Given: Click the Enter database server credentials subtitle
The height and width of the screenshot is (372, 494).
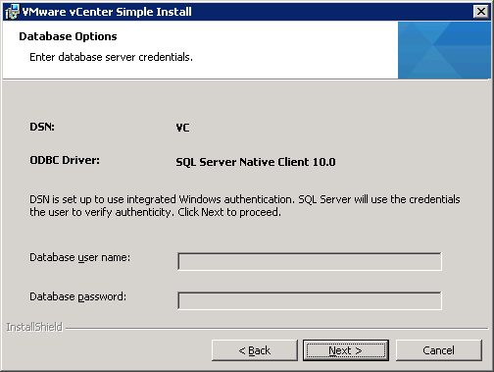Looking at the screenshot, I should [111, 57].
